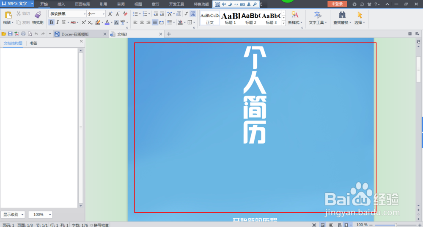Decrease font size with the A- icon
423x227 pixels.
[118, 14]
